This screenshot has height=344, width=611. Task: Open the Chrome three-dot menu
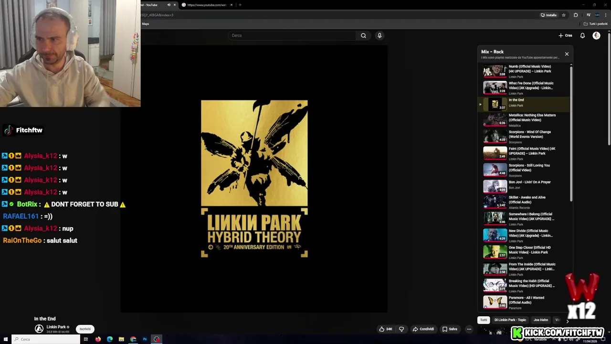point(606,15)
